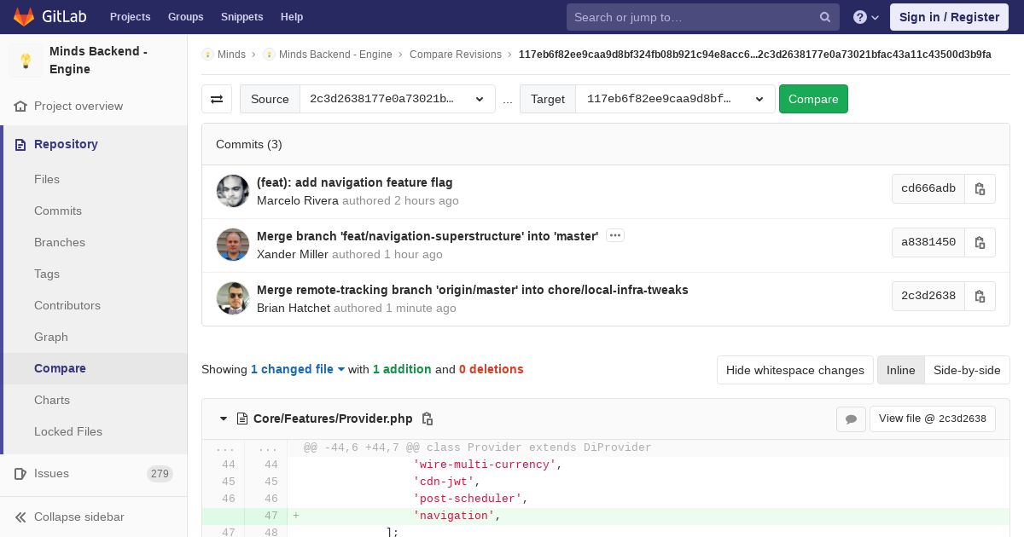Viewport: 1024px width, 537px height.
Task: Open Xander Miller author link
Action: [293, 255]
